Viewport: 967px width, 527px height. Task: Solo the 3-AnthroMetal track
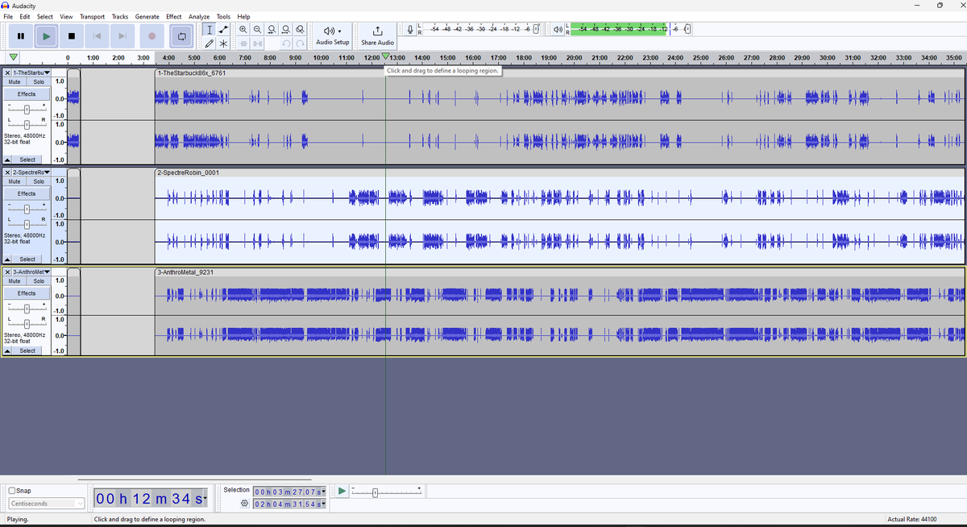click(x=39, y=281)
